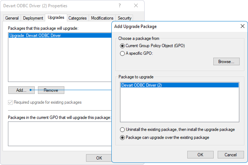248x165 pixels.
Task: Click the Add... button in Properties
Action: (x=21, y=90)
